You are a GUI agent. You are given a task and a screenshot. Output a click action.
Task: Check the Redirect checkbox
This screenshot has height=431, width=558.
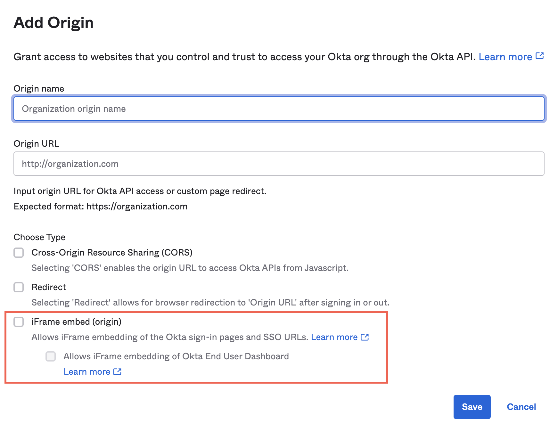[x=19, y=287]
